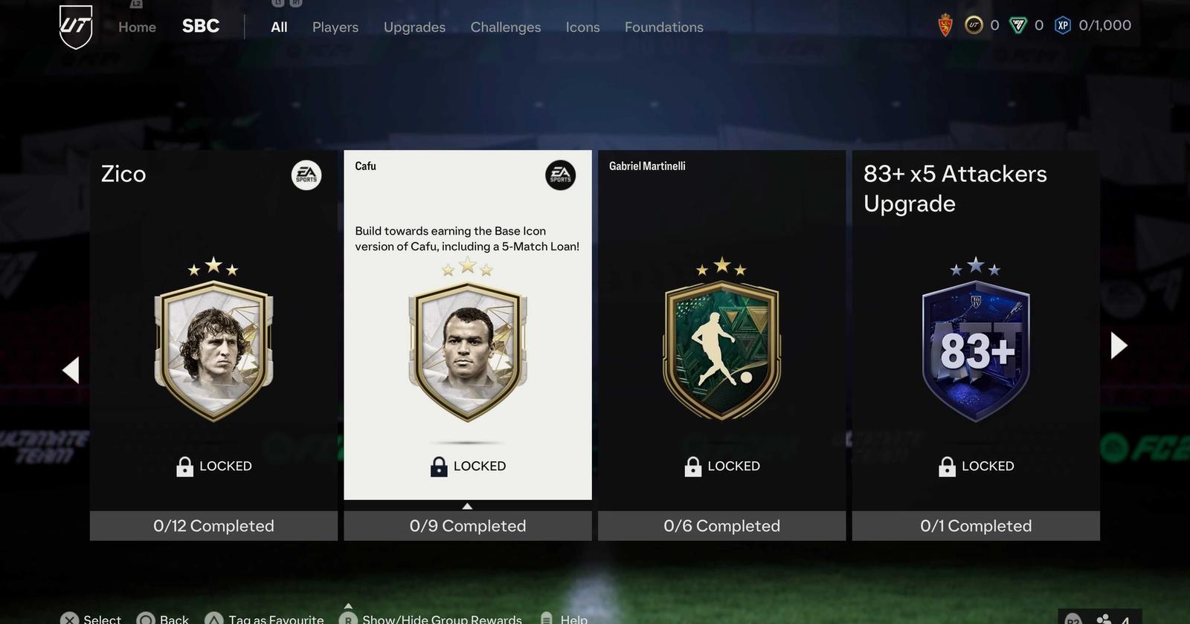Select the UT coins icon in header

(974, 25)
